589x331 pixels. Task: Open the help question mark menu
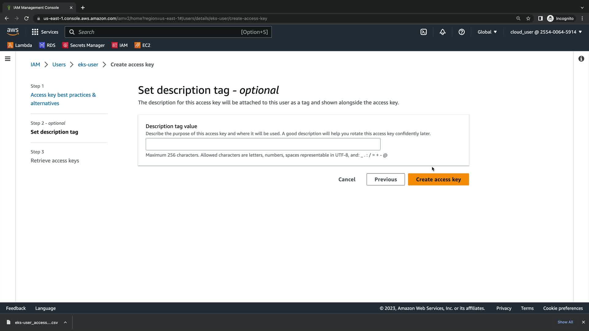pos(461,32)
